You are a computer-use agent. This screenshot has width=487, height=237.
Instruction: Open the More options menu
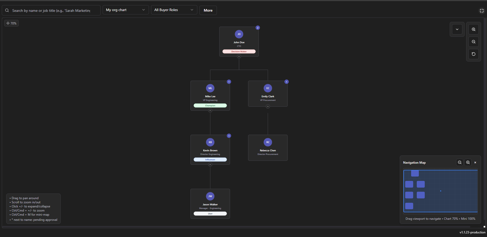[208, 10]
